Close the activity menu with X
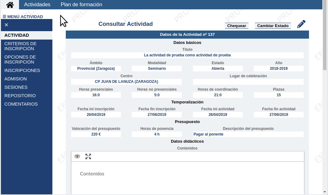Image resolution: width=328 pixels, height=195 pixels. coord(6,25)
